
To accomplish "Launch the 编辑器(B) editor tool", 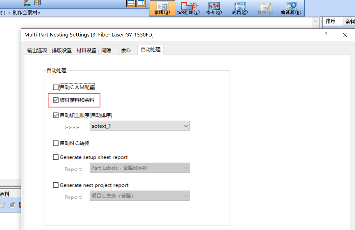I will (291, 8).
